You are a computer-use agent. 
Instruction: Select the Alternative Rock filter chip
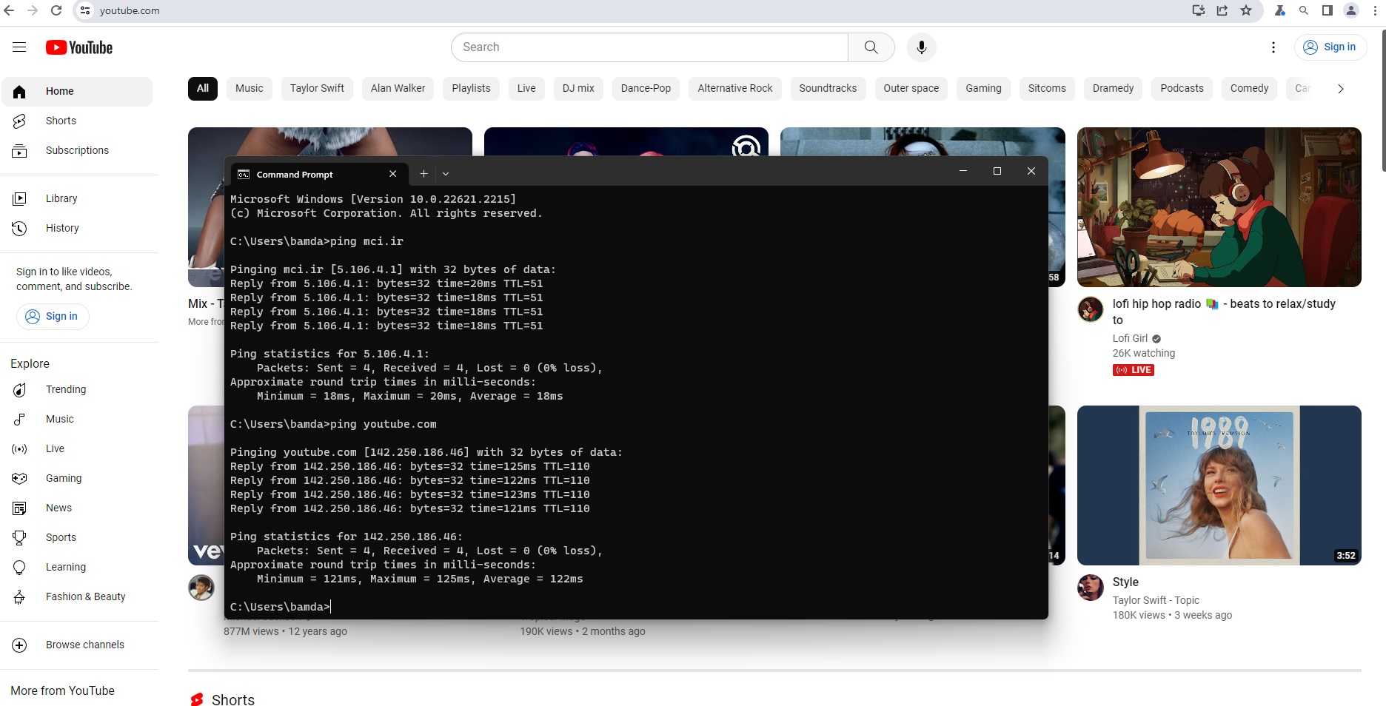point(735,88)
